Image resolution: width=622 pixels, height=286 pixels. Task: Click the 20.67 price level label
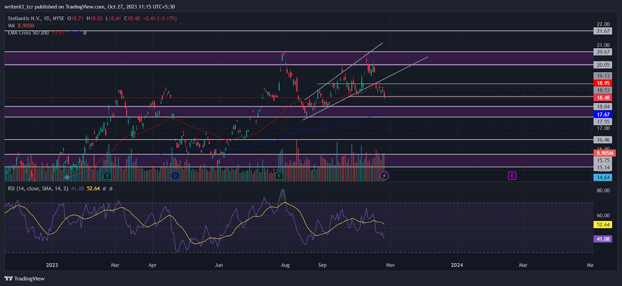(603, 52)
